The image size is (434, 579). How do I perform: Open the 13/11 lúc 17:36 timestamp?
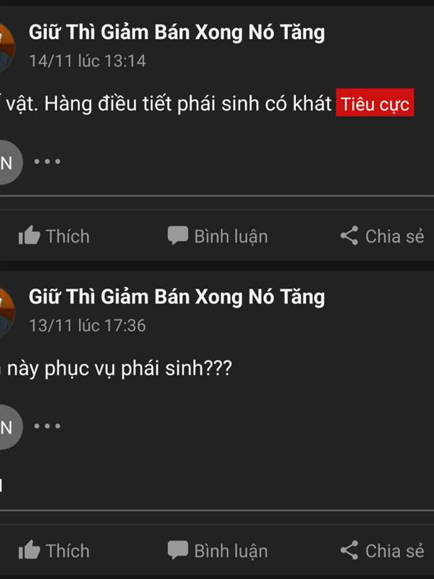pos(88,326)
